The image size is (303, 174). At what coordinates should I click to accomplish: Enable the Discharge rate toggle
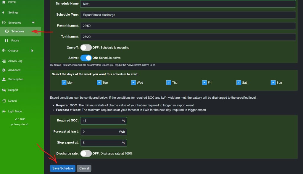click(86, 153)
